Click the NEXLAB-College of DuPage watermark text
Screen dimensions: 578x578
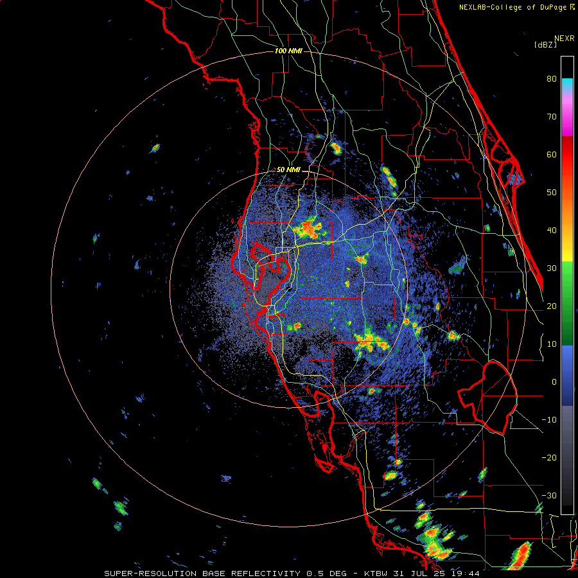517,7
